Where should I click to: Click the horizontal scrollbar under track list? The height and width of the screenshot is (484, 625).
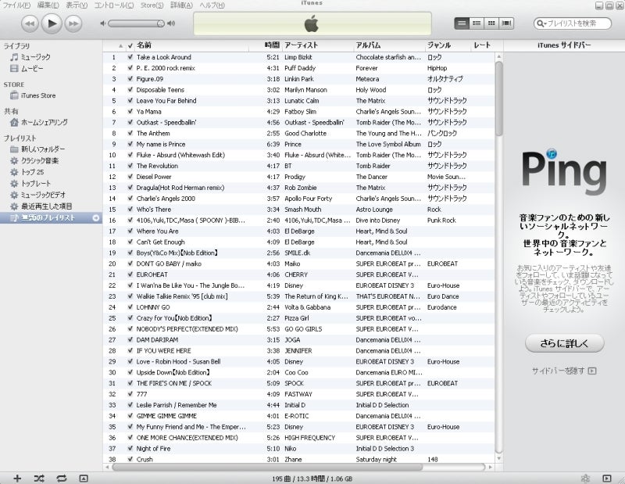coord(267,467)
